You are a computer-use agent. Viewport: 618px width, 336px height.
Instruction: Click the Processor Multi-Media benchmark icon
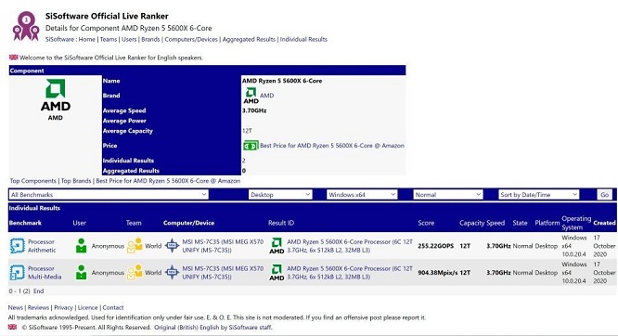coord(17,273)
